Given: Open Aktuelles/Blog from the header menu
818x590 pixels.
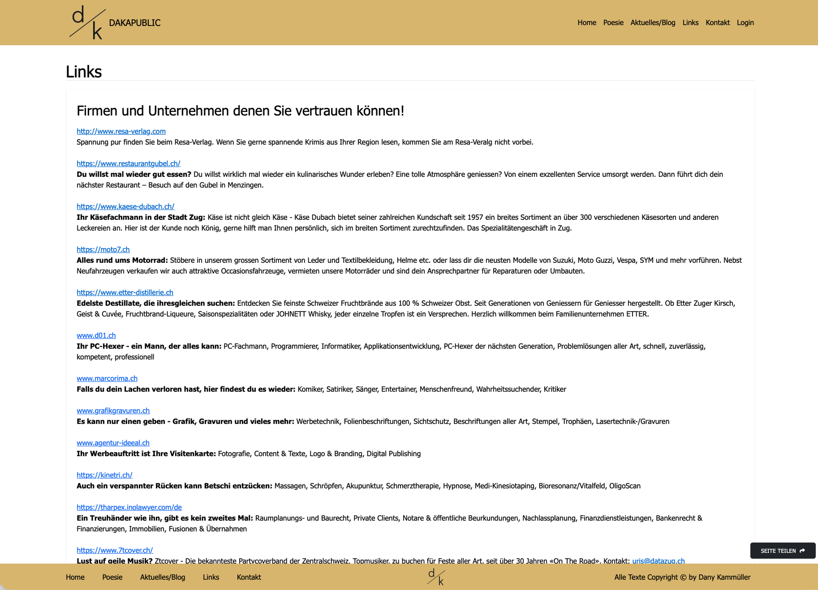Looking at the screenshot, I should tap(652, 23).
